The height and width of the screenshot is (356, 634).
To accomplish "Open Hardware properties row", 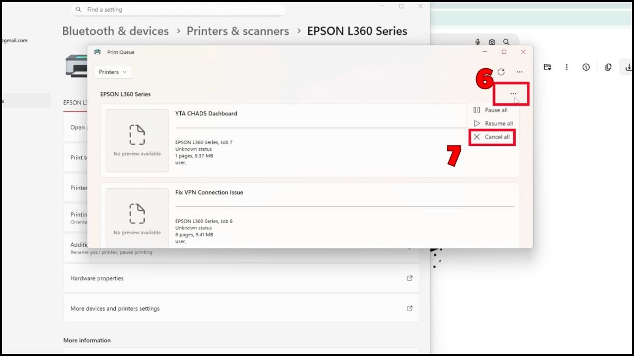I will (241, 278).
